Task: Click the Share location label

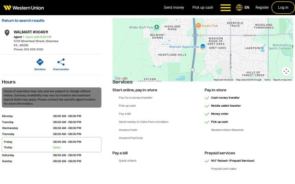Action: 61,69
